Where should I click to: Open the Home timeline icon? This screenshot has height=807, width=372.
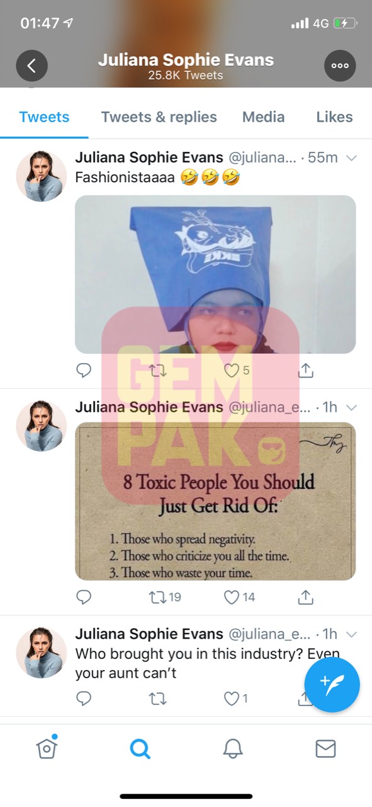click(x=47, y=748)
